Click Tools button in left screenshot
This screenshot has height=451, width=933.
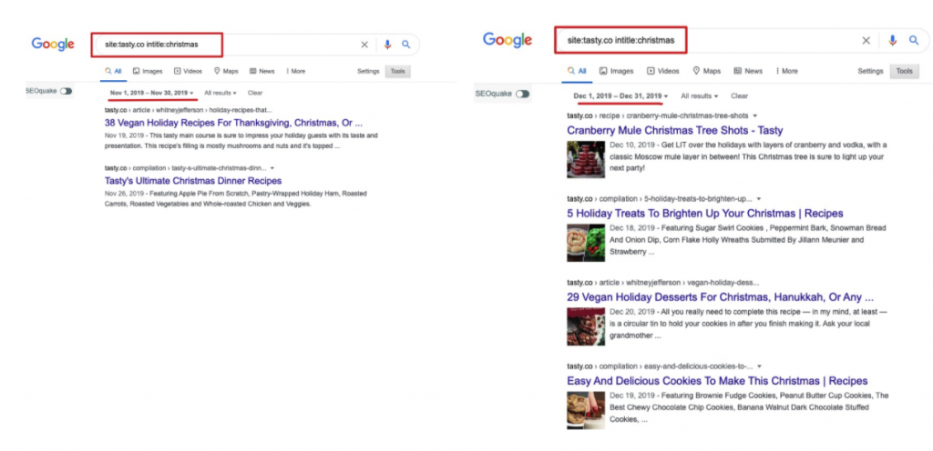tap(398, 71)
